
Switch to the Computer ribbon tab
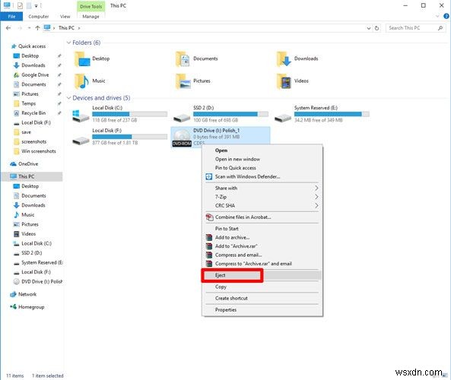[x=39, y=17]
